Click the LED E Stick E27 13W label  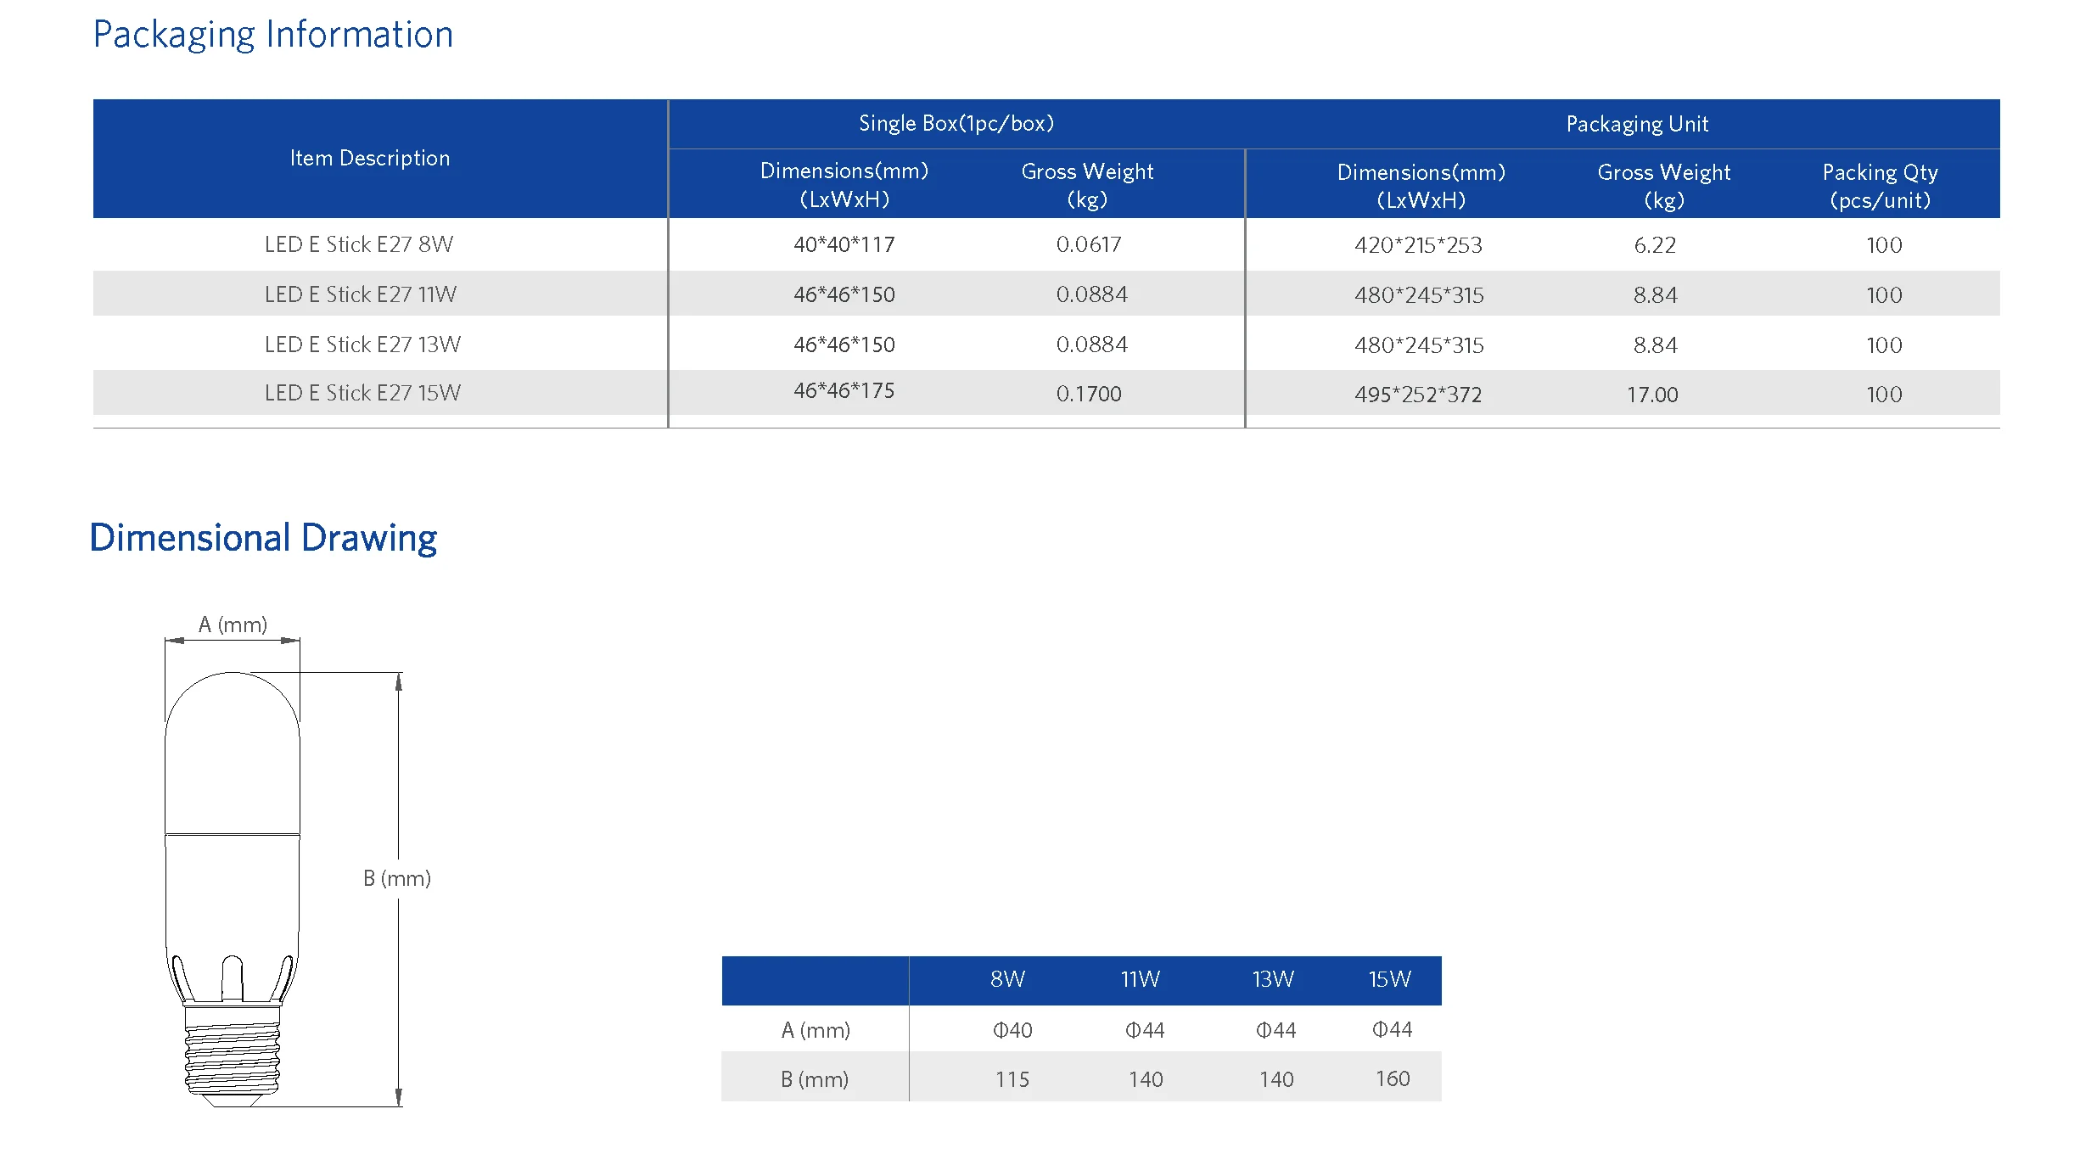(362, 344)
